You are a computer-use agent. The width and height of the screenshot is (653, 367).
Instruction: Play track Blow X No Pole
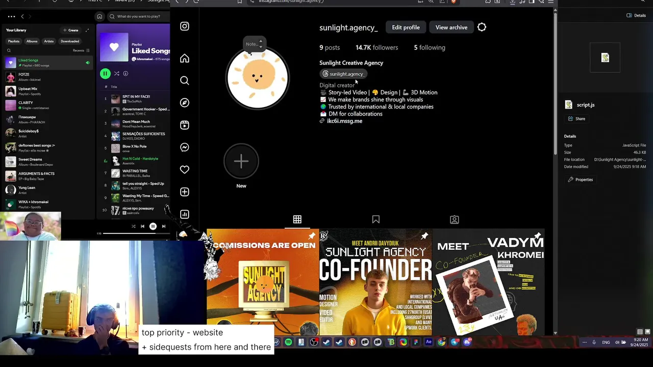[x=135, y=148]
